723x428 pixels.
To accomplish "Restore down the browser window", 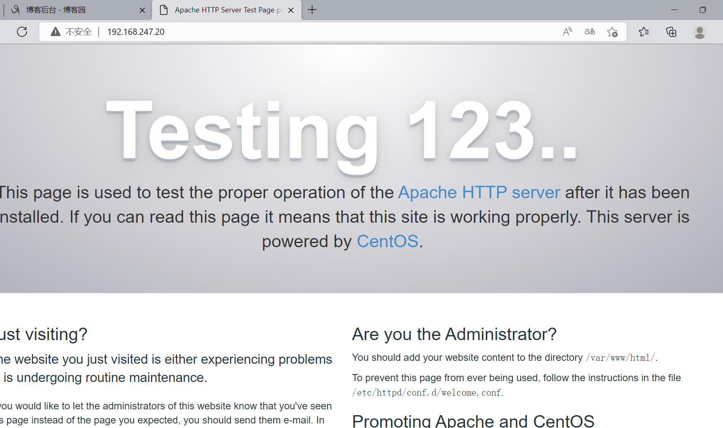I will [x=703, y=10].
